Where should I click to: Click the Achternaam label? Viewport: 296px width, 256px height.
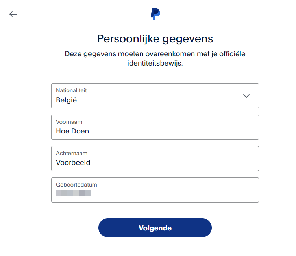(x=72, y=154)
